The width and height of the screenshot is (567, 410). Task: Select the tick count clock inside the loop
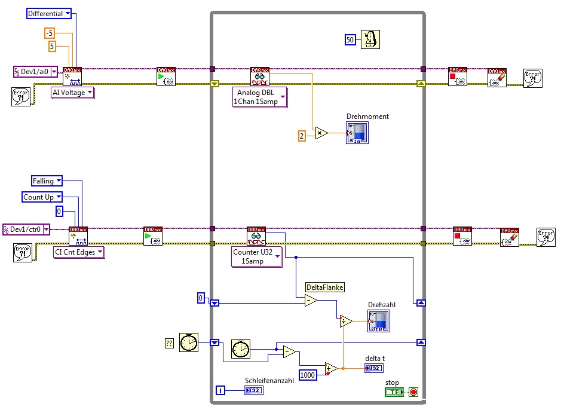pyautogui.click(x=241, y=349)
